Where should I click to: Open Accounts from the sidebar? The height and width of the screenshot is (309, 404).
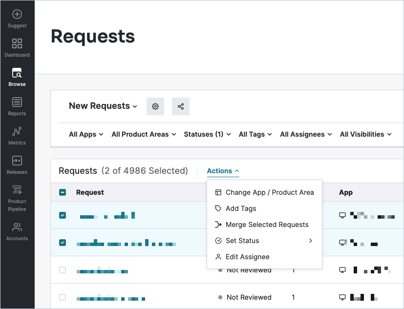point(17,231)
